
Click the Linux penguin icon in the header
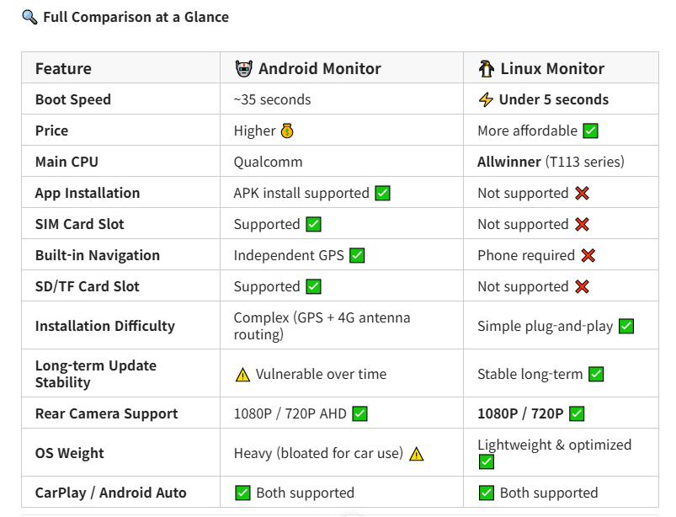click(486, 69)
